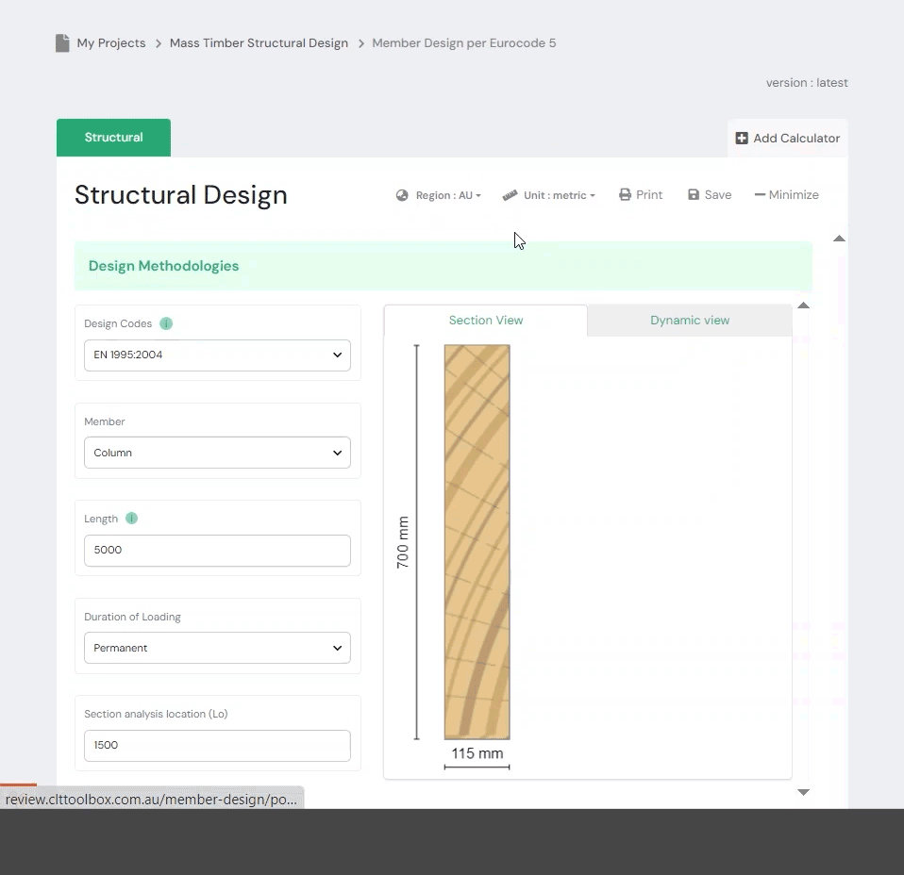
Task: Click the Section analysis location input field
Action: coord(217,746)
